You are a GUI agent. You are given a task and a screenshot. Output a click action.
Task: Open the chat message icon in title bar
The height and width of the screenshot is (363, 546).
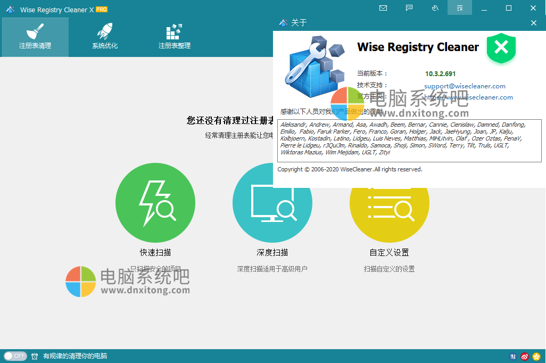click(x=409, y=8)
